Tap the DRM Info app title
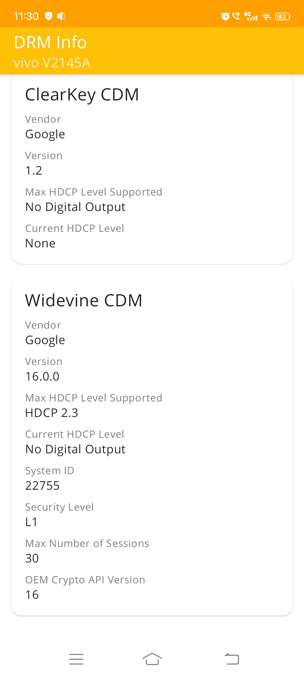This screenshot has height=677, width=304. point(50,42)
